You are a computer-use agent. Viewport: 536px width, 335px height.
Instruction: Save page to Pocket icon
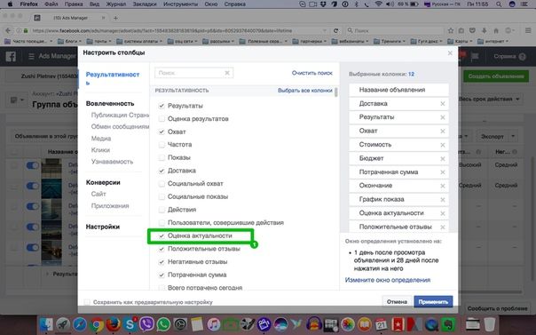pyautogui.click(x=472, y=30)
